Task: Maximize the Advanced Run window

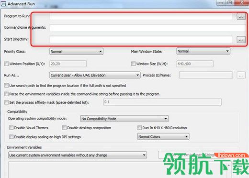Action: click(229, 3)
